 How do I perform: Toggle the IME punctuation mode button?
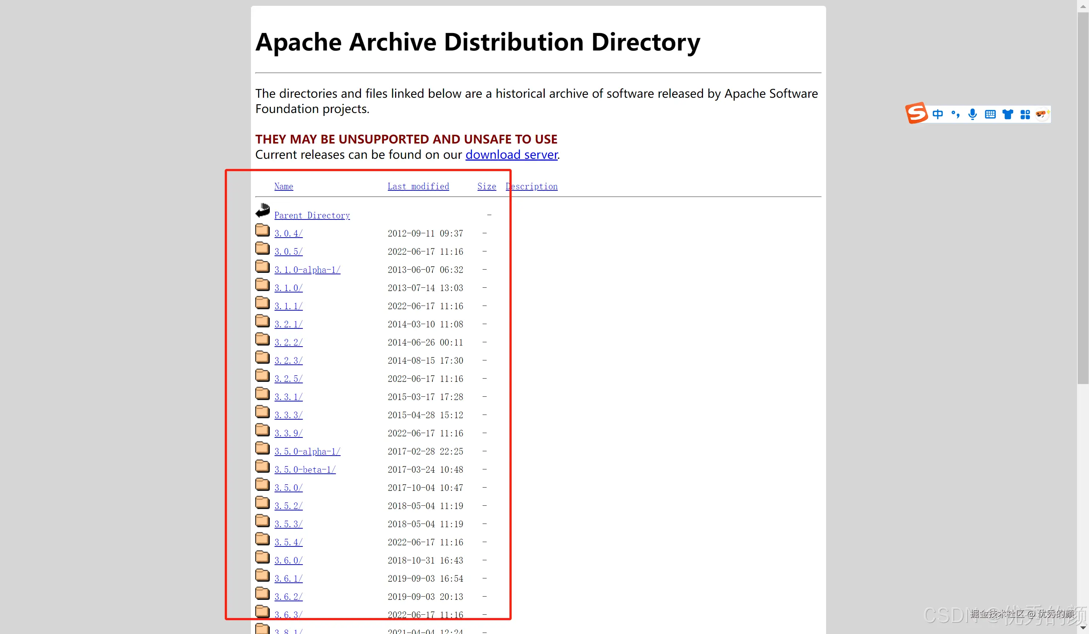(x=955, y=114)
